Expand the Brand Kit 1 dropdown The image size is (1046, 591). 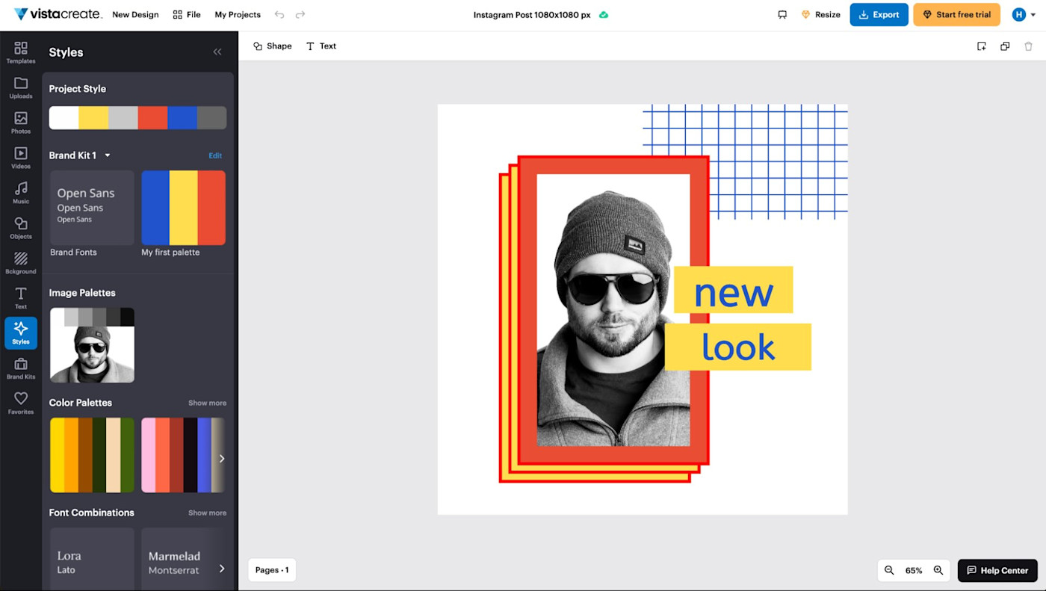tap(107, 155)
